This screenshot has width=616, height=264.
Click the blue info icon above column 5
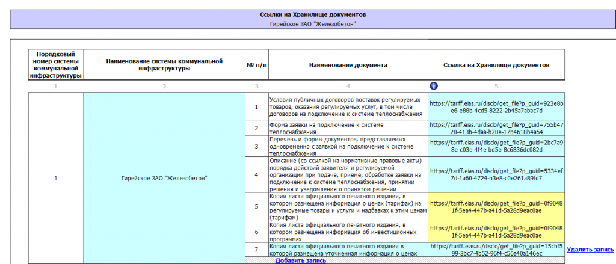434,86
